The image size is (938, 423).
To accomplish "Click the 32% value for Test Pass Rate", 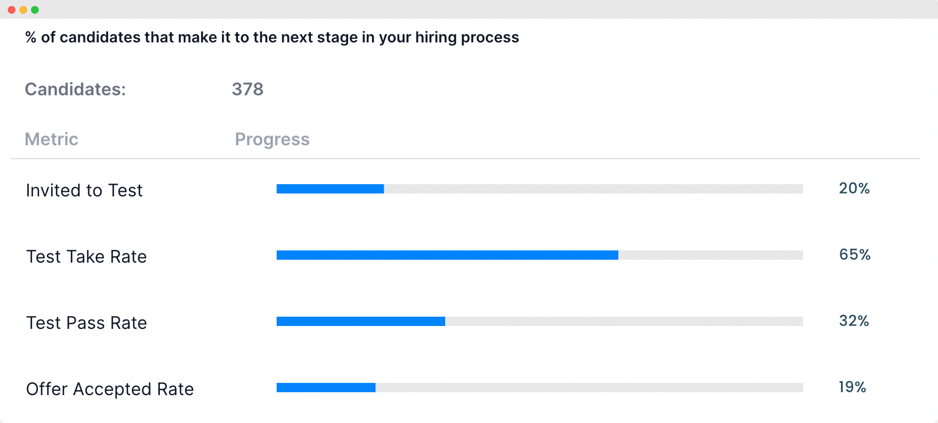I will point(854,321).
